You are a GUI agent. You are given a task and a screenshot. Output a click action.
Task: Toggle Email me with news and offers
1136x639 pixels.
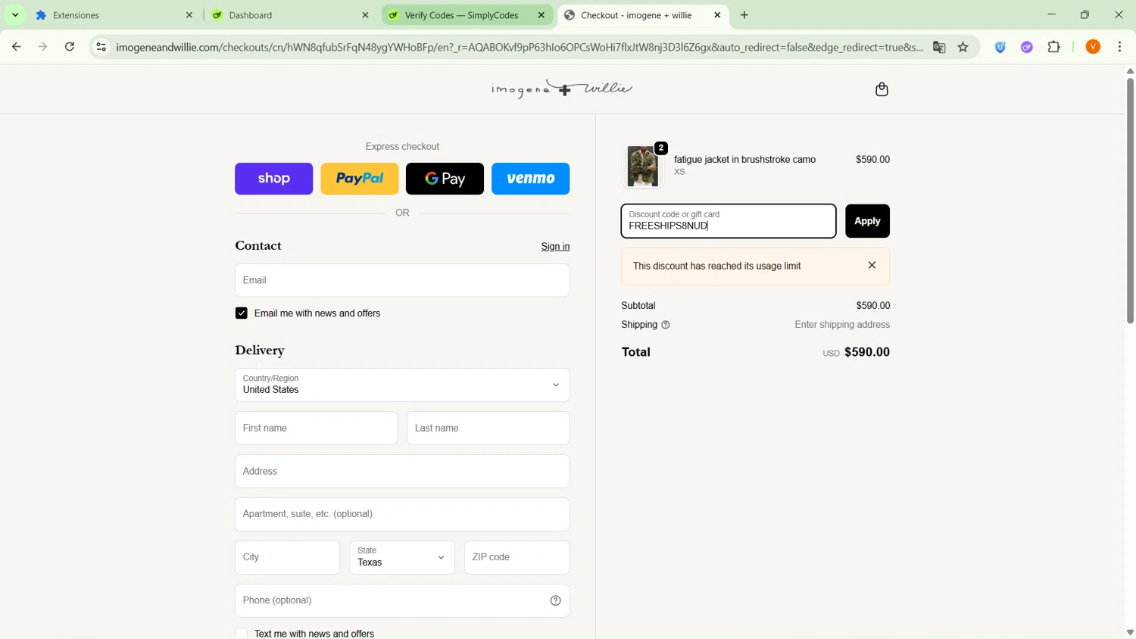[x=242, y=313]
